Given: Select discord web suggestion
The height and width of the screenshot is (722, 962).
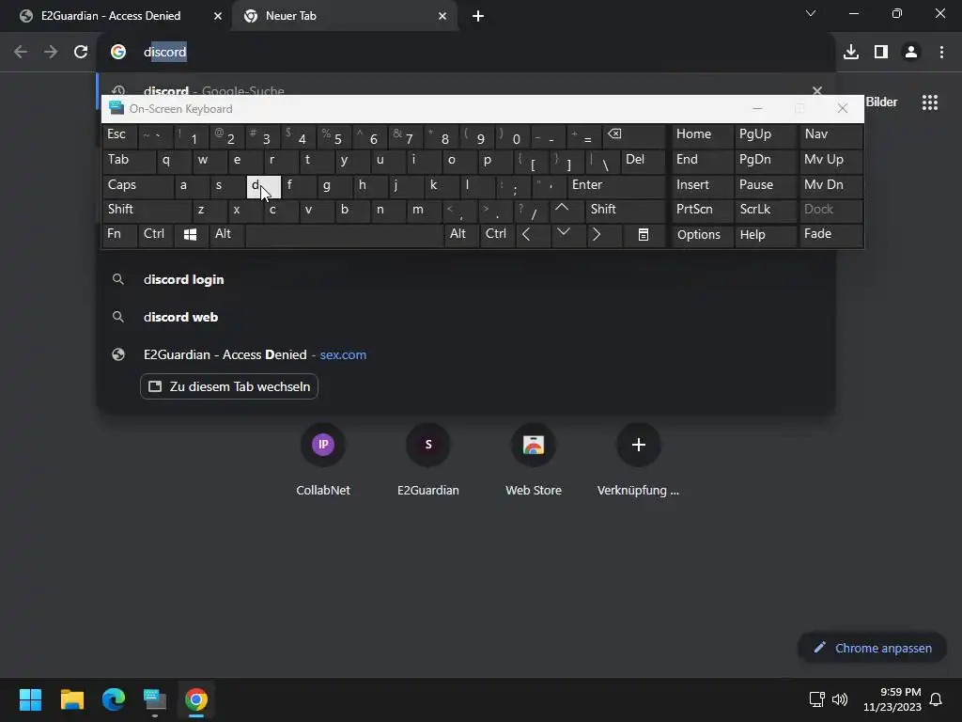Looking at the screenshot, I should pyautogui.click(x=466, y=318).
